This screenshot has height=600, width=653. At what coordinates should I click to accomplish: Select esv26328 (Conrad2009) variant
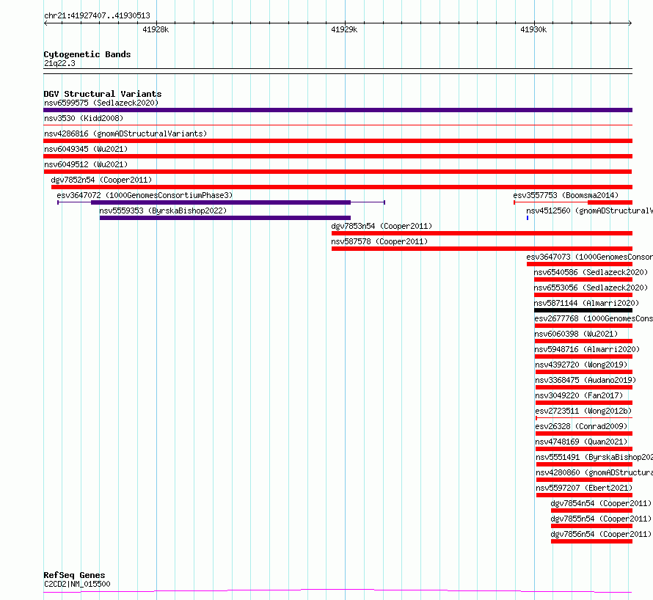click(x=581, y=426)
